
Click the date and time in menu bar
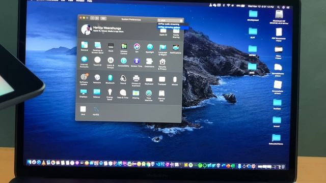(x=261, y=7)
